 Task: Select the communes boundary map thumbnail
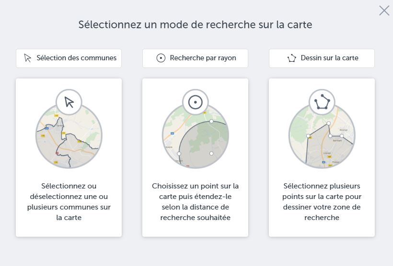(69, 135)
